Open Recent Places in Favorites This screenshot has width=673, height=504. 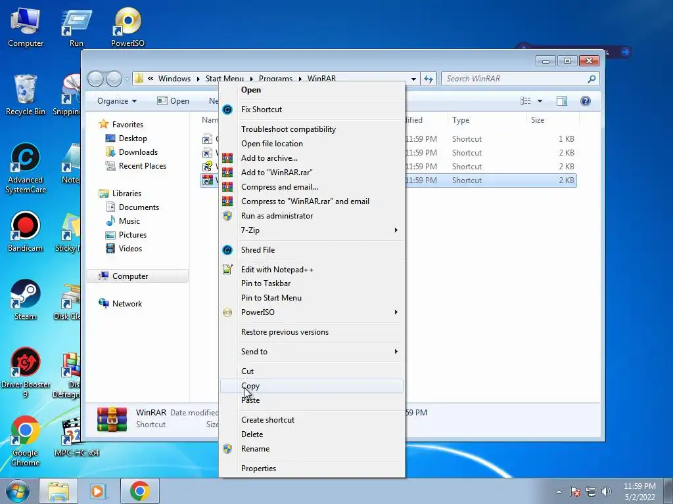(x=135, y=166)
